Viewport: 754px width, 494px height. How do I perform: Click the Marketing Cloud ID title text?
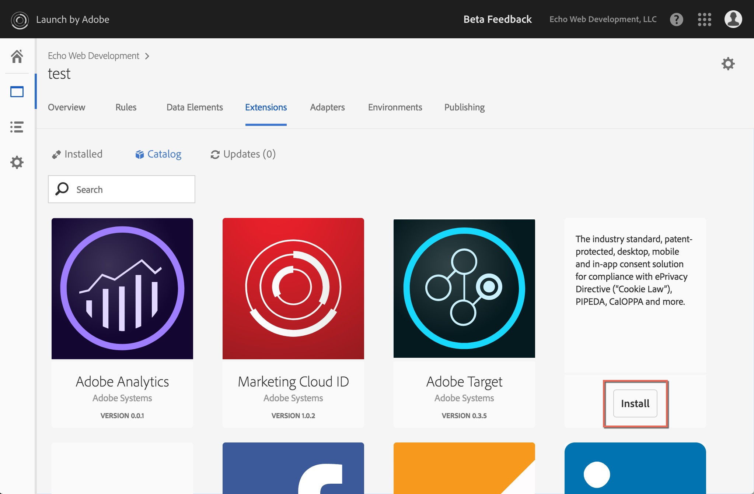[293, 382]
